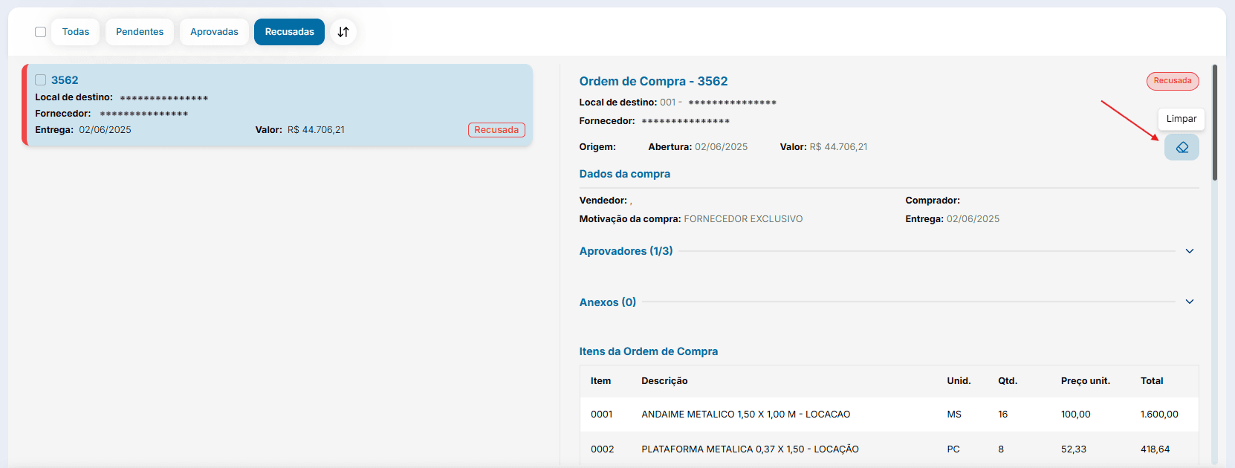Click the unit price 52,33
1235x468 pixels.
(1074, 449)
